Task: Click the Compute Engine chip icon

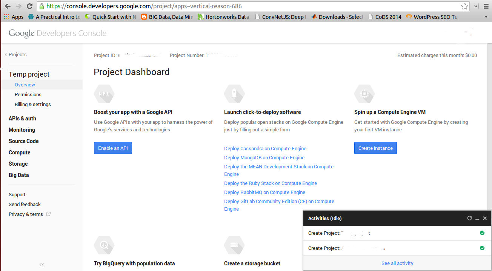Action: pyautogui.click(x=364, y=94)
